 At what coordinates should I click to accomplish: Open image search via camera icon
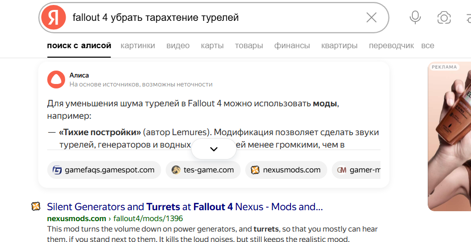click(444, 18)
